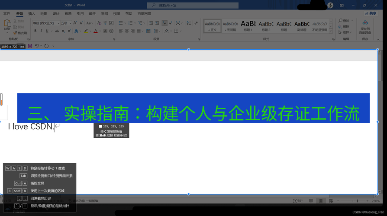
Task: Increase paragraph indent
Action: click(157, 23)
